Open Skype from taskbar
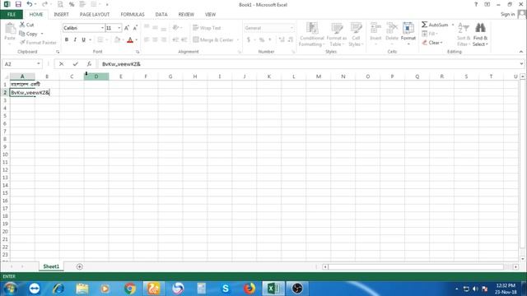Image resolution: width=527 pixels, height=296 pixels. coord(225,289)
